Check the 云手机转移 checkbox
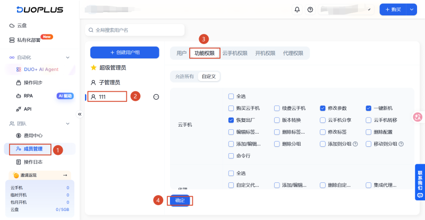The width and height of the screenshot is (425, 220). click(x=368, y=120)
